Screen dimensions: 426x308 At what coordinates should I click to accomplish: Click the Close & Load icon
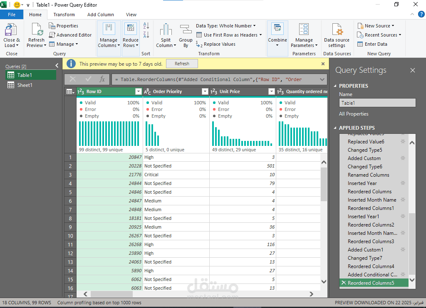click(11, 30)
